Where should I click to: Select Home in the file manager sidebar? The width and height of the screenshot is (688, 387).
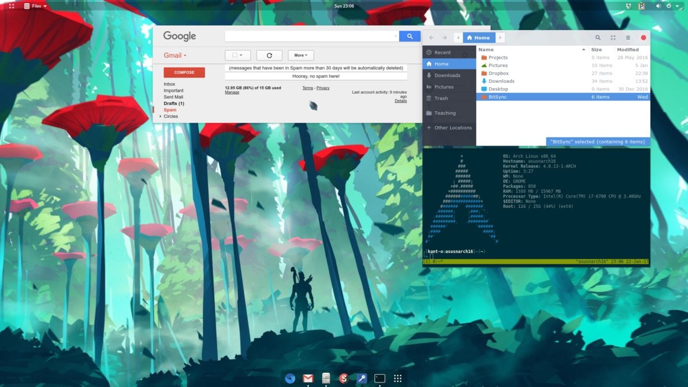(x=449, y=64)
